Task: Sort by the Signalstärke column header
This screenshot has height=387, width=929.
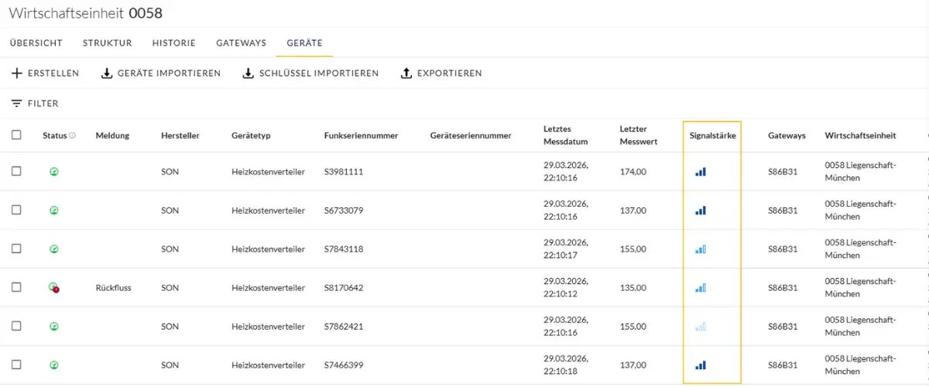Action: 713,135
